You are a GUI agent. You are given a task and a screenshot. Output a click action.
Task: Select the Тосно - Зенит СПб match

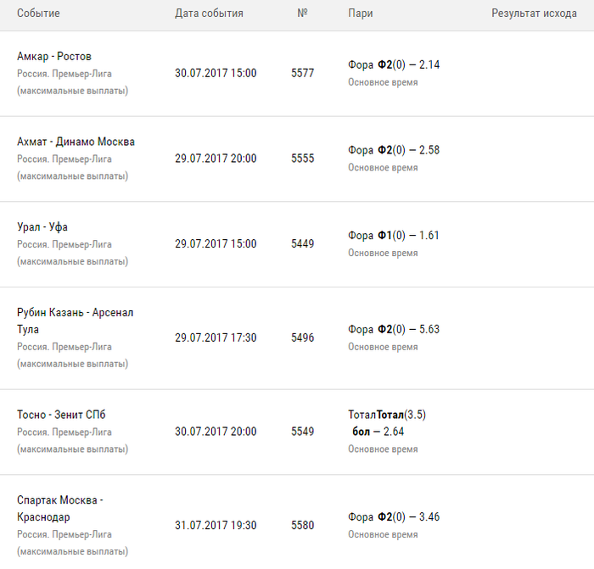click(x=61, y=415)
